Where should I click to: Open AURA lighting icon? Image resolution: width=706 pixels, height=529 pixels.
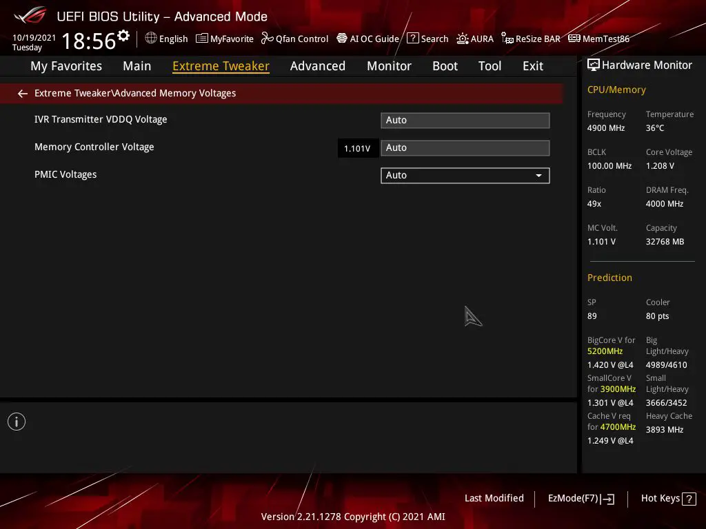click(x=463, y=39)
